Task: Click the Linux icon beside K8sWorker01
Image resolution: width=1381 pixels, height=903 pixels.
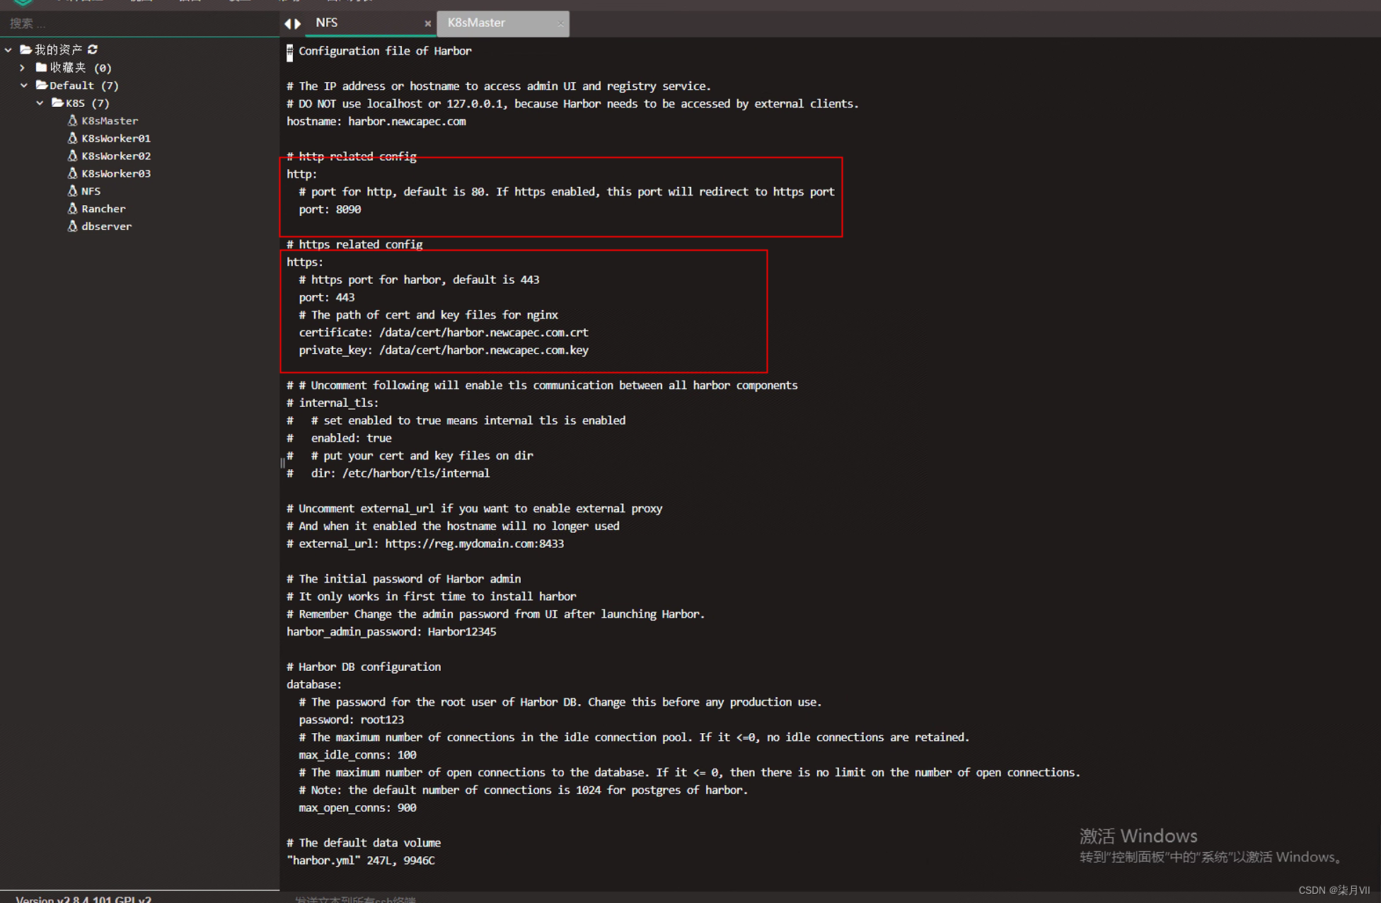Action: click(72, 138)
